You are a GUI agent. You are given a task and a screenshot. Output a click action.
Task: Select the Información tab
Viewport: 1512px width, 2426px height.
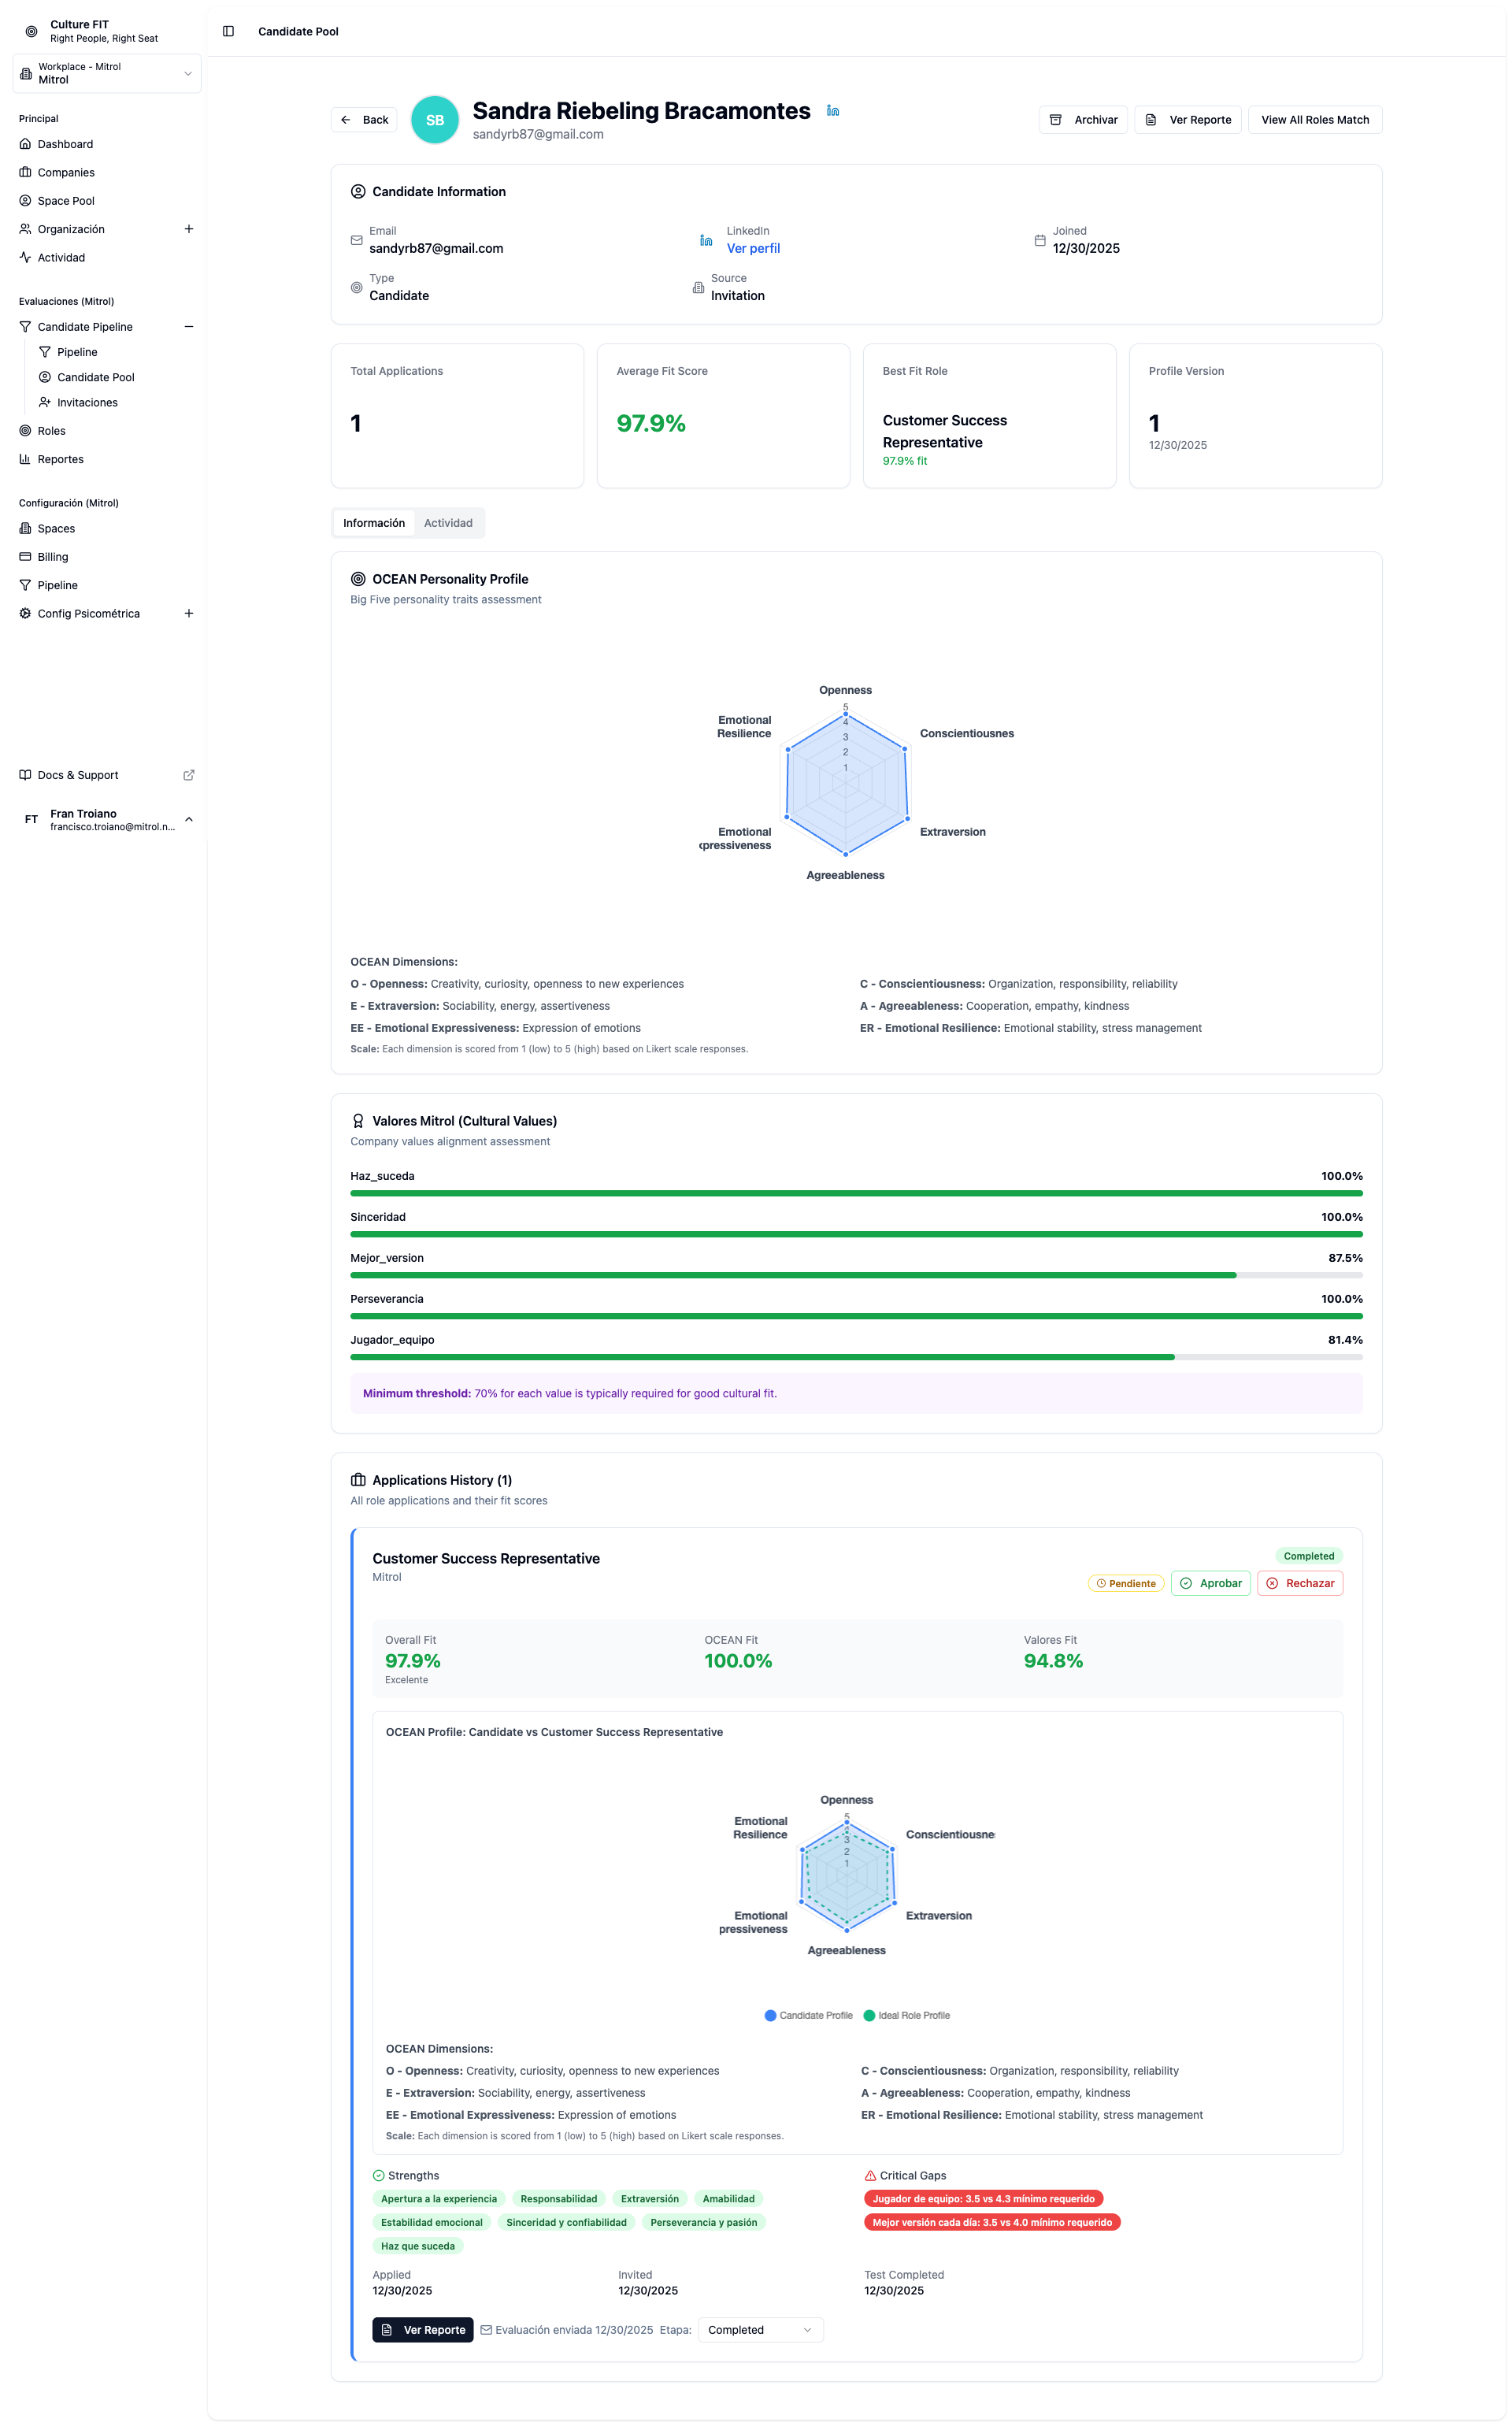pos(374,523)
